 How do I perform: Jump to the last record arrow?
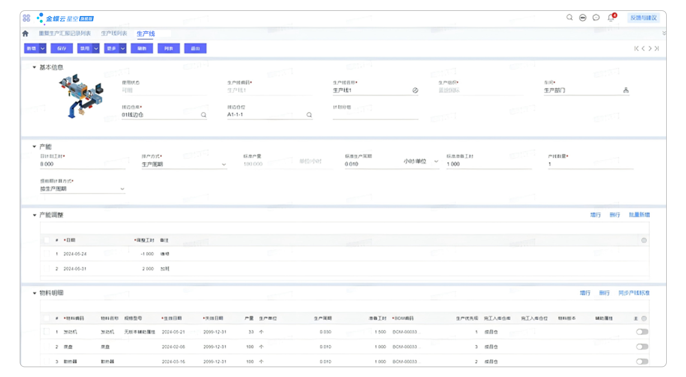(x=657, y=49)
